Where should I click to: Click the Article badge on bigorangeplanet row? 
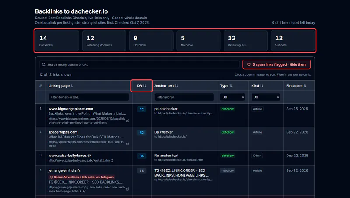pyautogui.click(x=257, y=109)
